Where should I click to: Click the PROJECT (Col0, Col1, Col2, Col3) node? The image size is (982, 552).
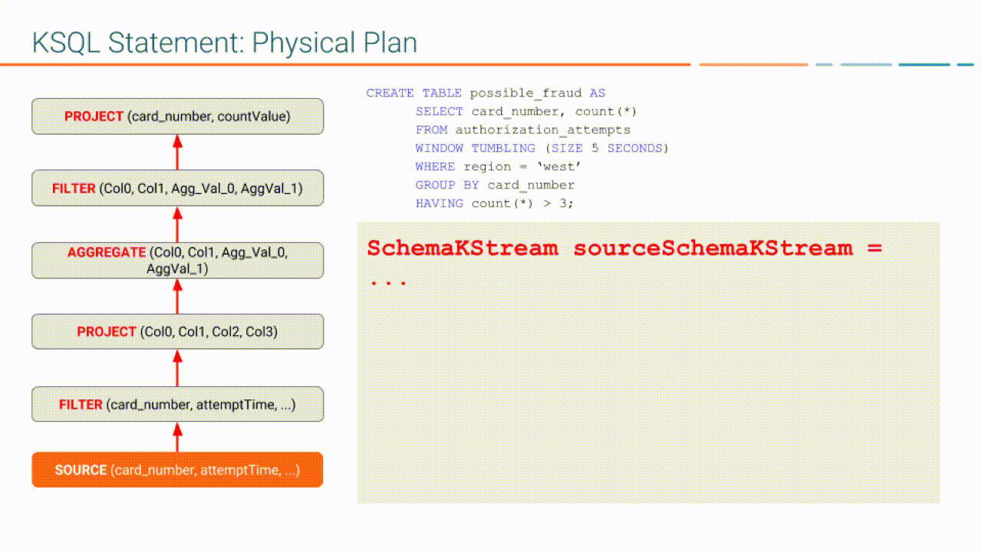[x=176, y=331]
